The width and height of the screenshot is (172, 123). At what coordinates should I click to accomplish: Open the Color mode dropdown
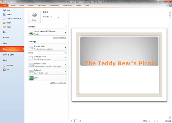point(48,78)
